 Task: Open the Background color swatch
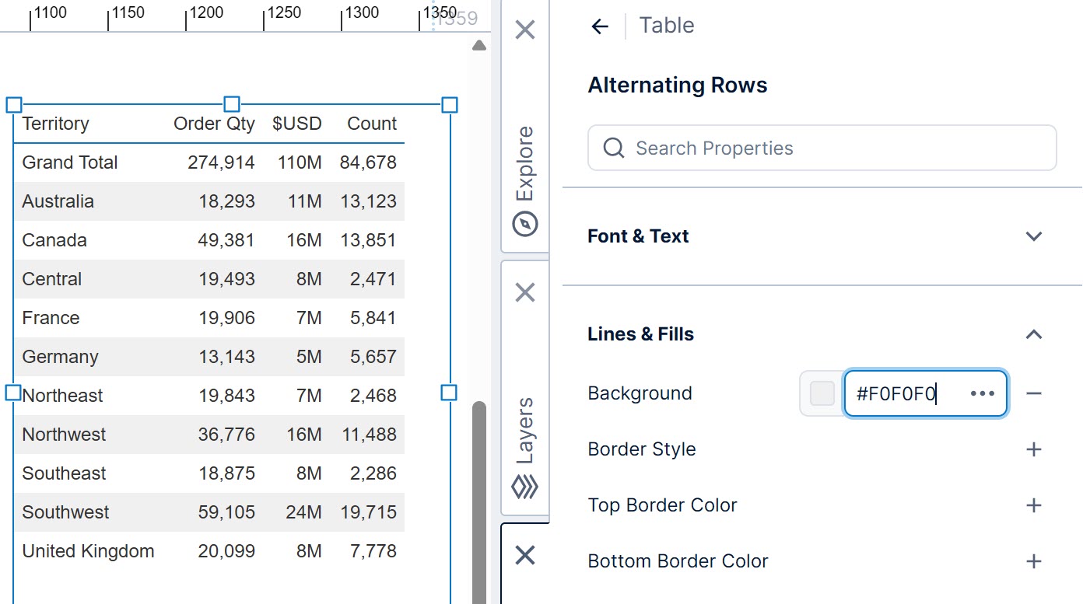822,393
